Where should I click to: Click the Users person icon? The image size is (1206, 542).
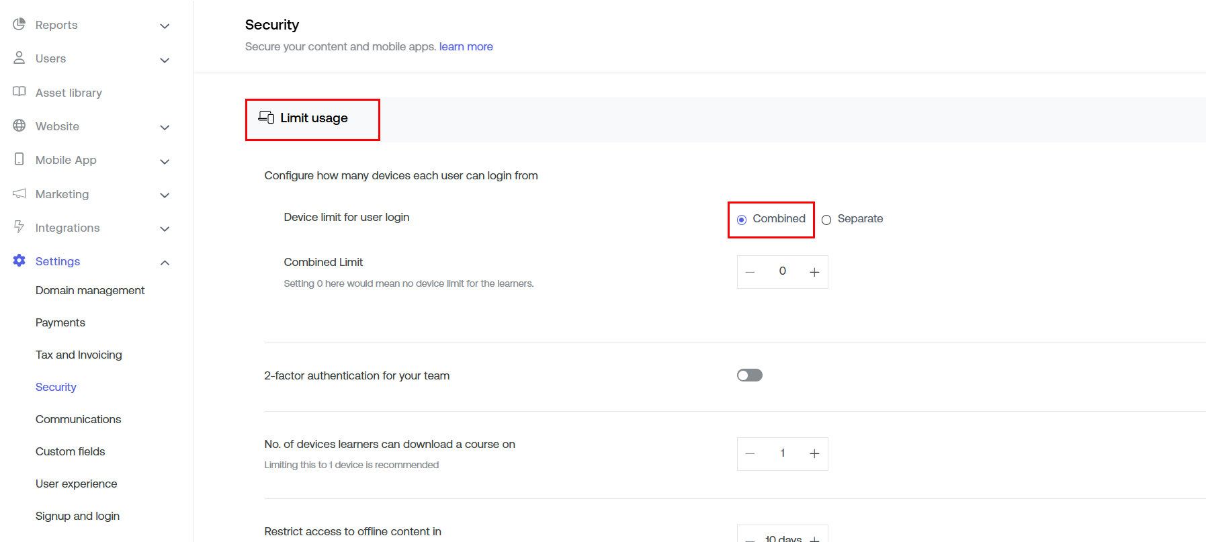19,58
